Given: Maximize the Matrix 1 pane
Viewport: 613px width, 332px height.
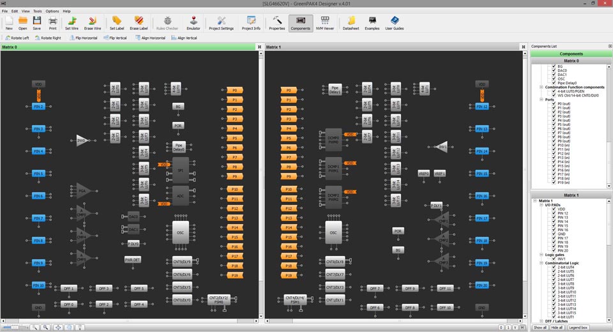Looking at the screenshot, I should [x=524, y=47].
